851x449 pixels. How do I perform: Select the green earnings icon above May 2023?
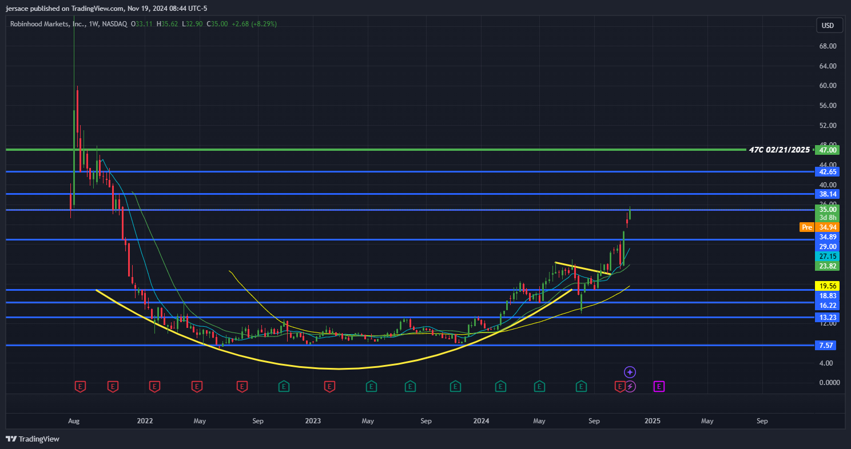[x=371, y=387]
